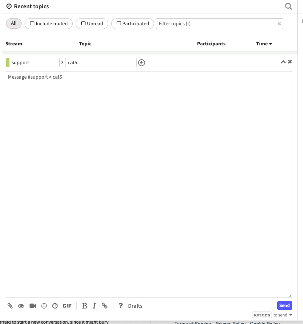
Task: Expand the compose box with the up chevron
Action: point(283,61)
